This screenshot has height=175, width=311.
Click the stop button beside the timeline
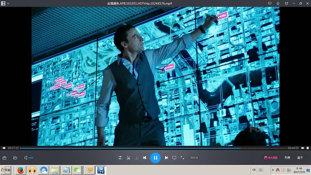point(308,148)
